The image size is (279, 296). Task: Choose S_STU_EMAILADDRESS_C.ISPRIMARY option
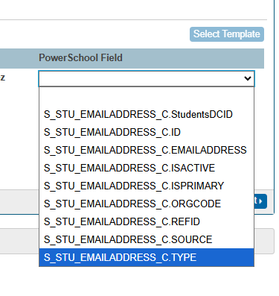147,186
